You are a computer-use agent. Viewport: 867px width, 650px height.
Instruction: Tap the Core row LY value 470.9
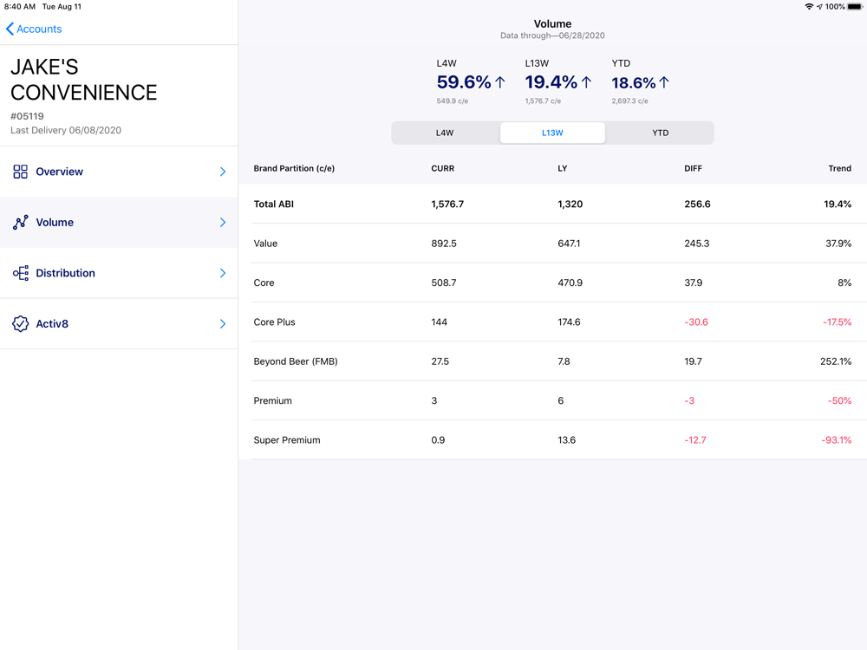tap(570, 283)
